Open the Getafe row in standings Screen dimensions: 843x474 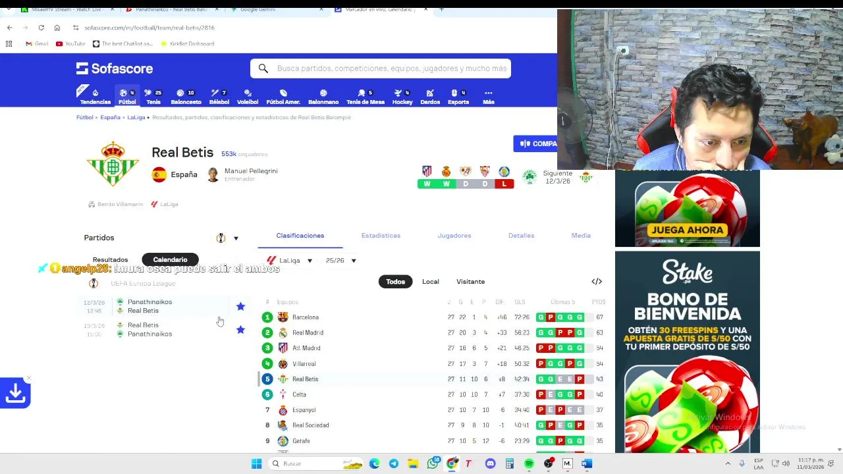point(433,441)
